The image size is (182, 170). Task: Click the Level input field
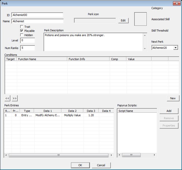pyautogui.click(x=28, y=40)
